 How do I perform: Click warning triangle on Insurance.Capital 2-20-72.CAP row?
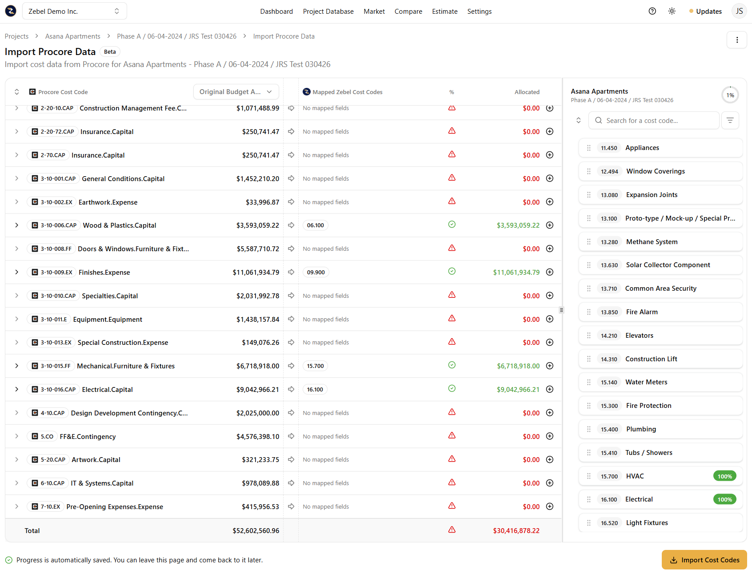pyautogui.click(x=452, y=131)
